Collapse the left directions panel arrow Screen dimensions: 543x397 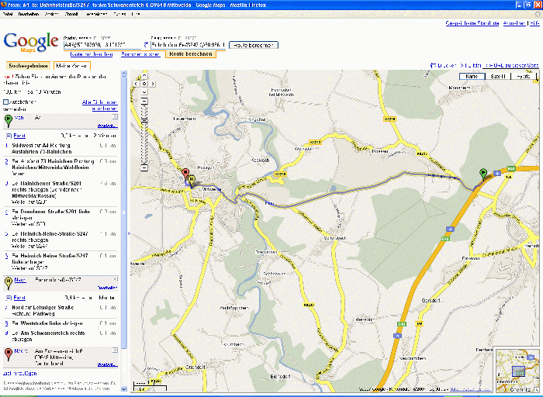(129, 233)
